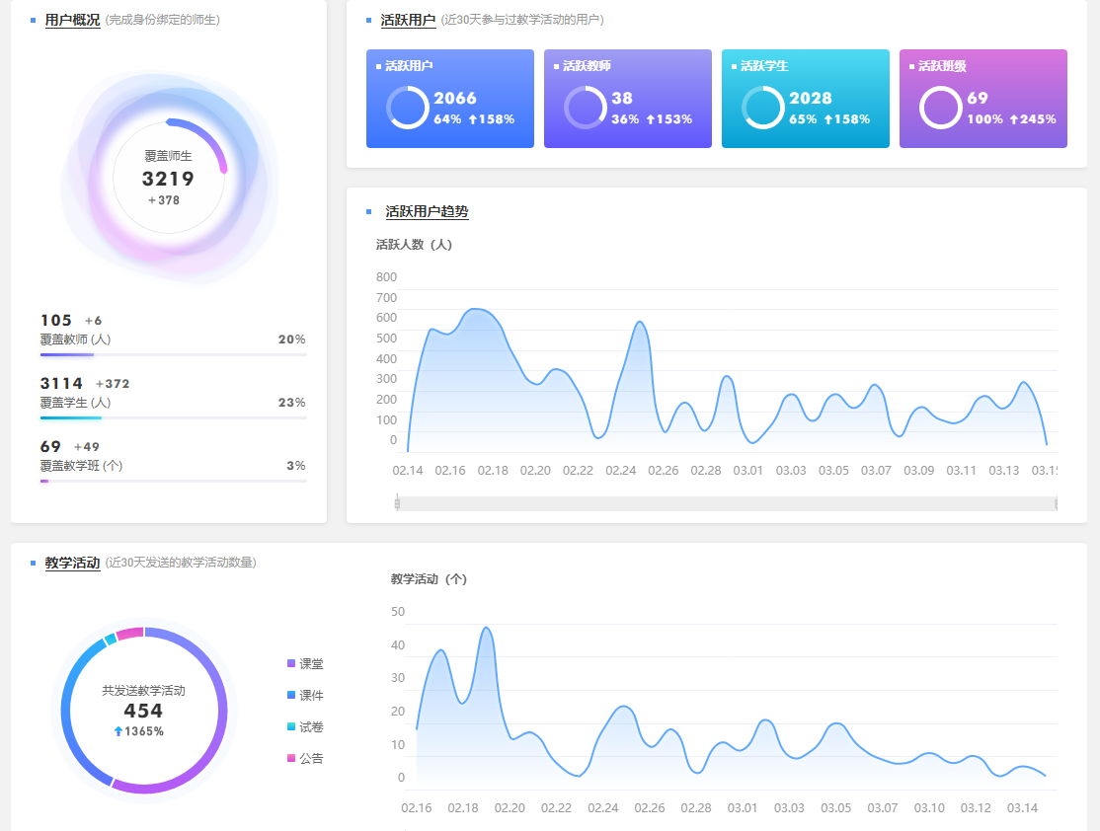Select the cyan 活跃学生 2028 card

(x=805, y=99)
